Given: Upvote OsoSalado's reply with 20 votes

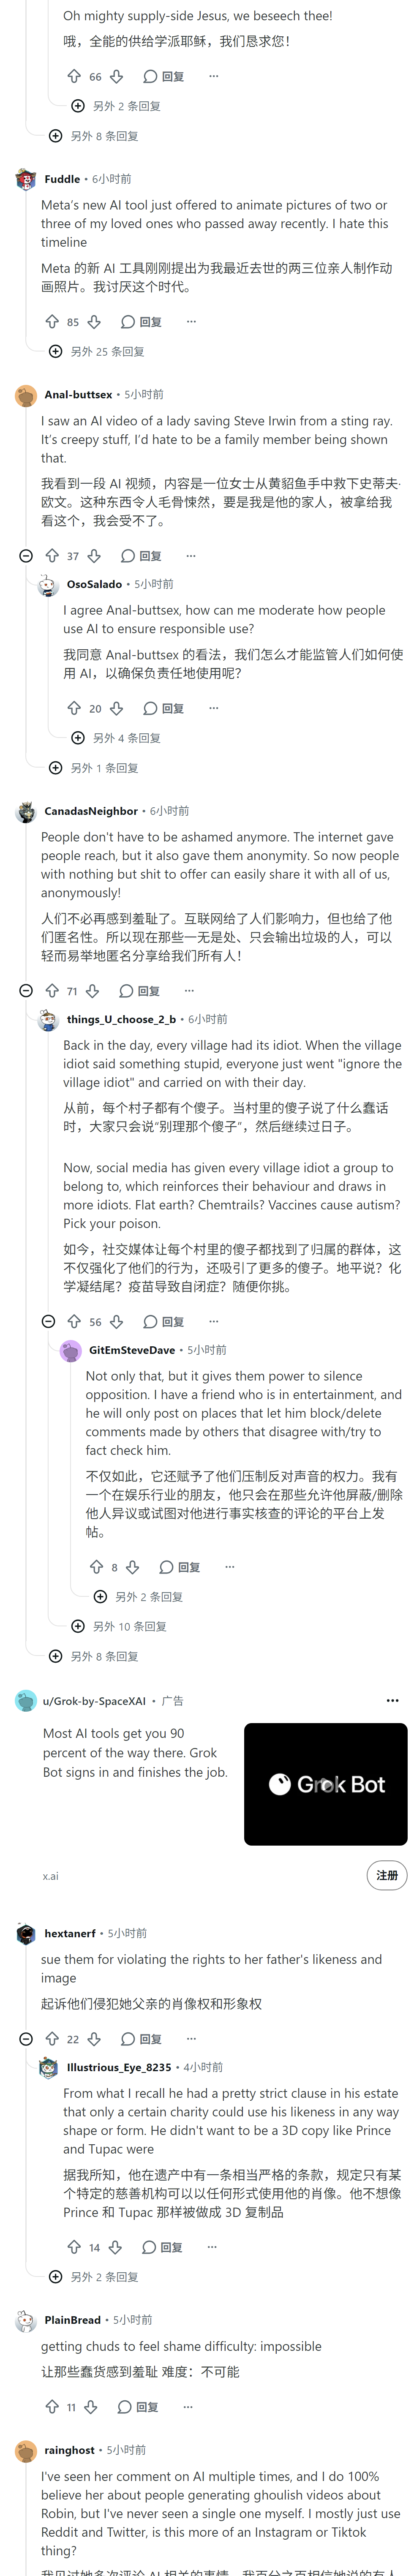Looking at the screenshot, I should tap(74, 708).
